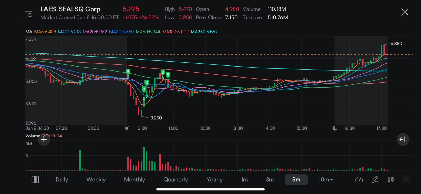Image resolution: width=421 pixels, height=194 pixels.
Task: Open the four-squares grid menu icon
Action: 407,180
